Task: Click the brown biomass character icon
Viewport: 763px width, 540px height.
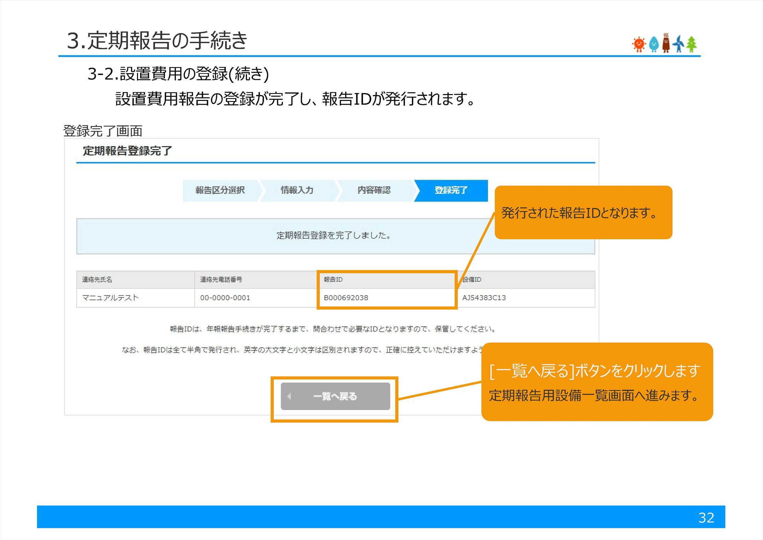Action: (x=666, y=43)
